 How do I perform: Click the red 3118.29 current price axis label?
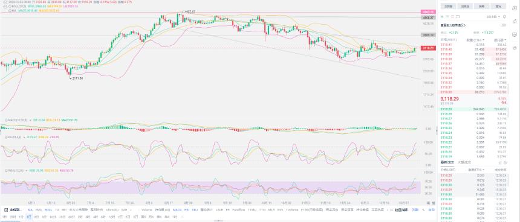pyautogui.click(x=429, y=48)
